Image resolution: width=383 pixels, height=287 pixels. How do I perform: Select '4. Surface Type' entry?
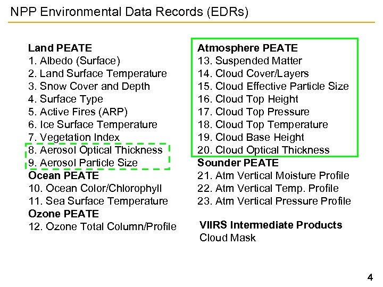pyautogui.click(x=66, y=99)
